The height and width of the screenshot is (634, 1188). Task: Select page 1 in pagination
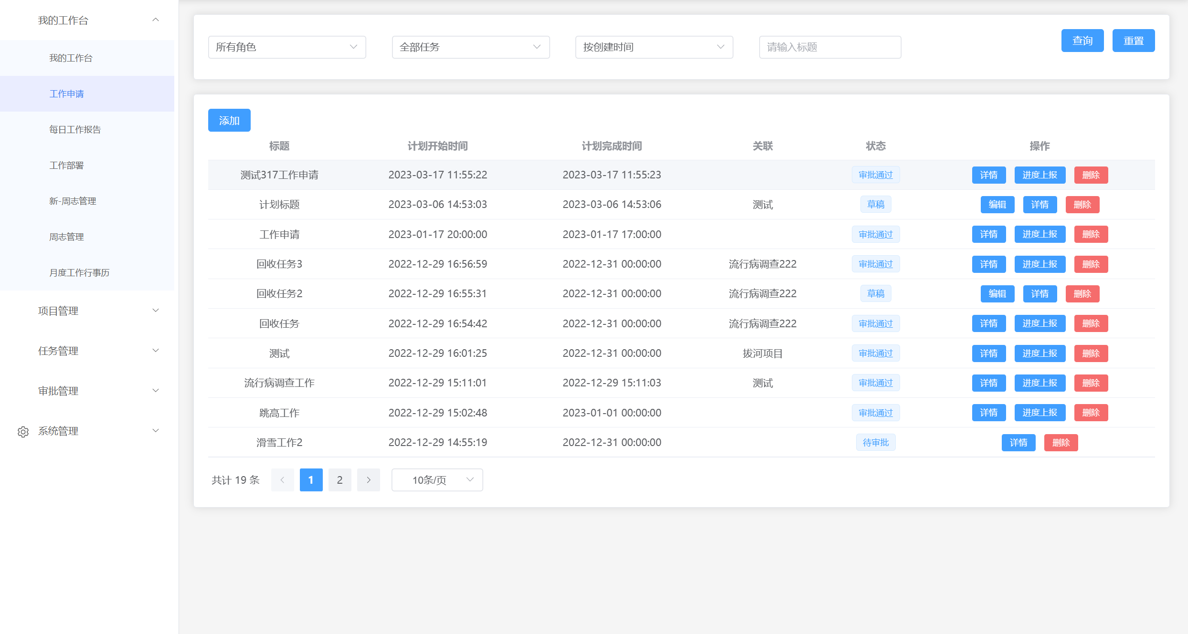point(311,480)
